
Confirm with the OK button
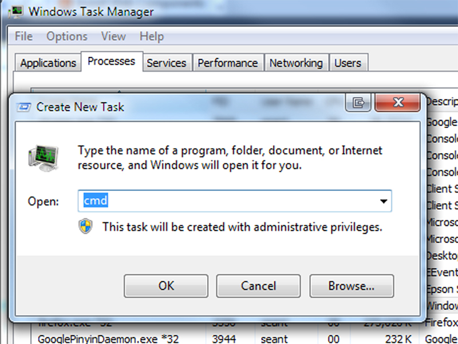click(x=166, y=286)
